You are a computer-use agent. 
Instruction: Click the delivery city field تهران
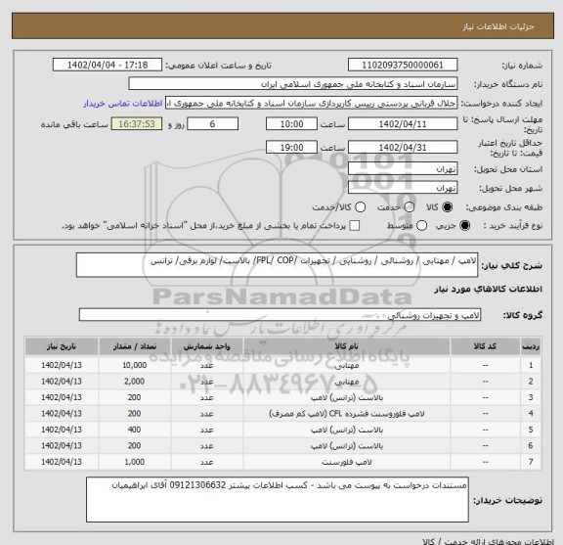403,188
